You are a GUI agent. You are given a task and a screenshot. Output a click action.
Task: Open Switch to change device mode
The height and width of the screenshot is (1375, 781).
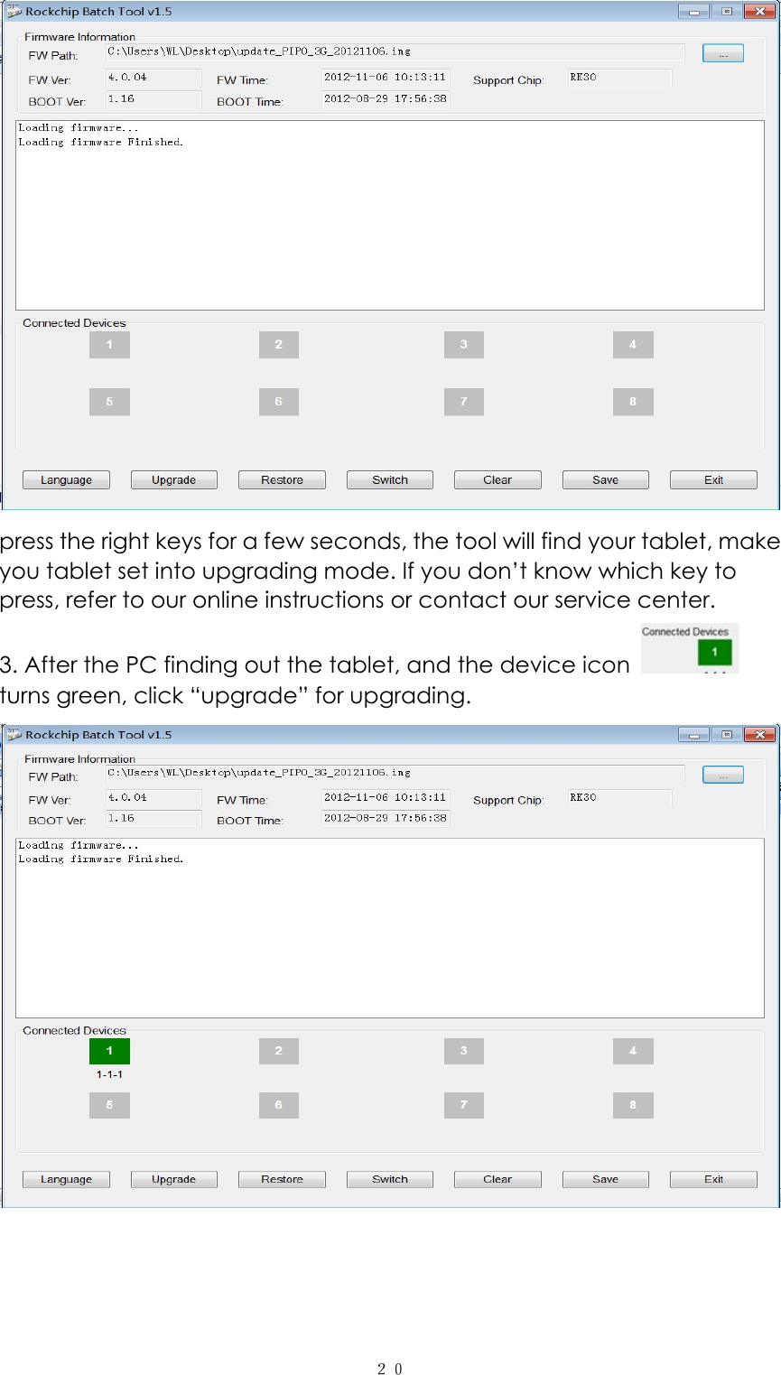point(389,479)
